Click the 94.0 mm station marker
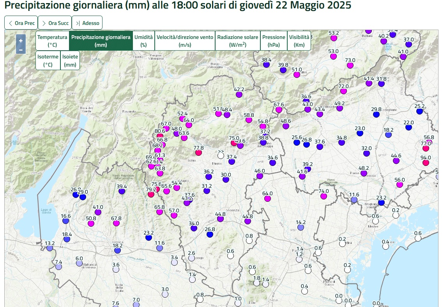This screenshot has width=442, height=307. tap(426, 162)
